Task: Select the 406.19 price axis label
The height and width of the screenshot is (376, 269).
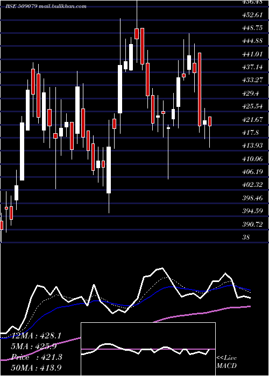Action: pos(252,172)
